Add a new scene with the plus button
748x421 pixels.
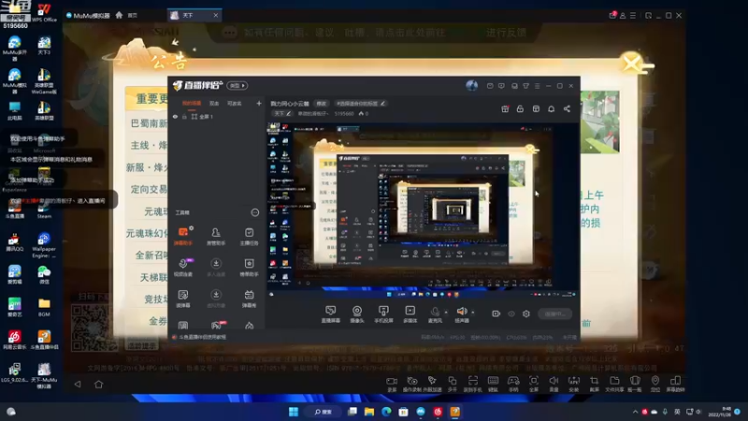(259, 103)
